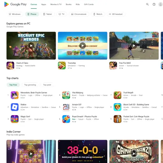Select the Watch device filter

(98, 14)
